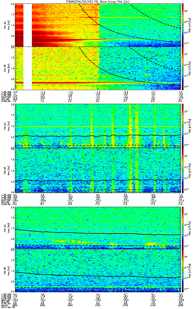This screenshot has height=309, width=193.
Task: Click the PSD color bar beside THE B-parallel panel
Action: [182, 271]
